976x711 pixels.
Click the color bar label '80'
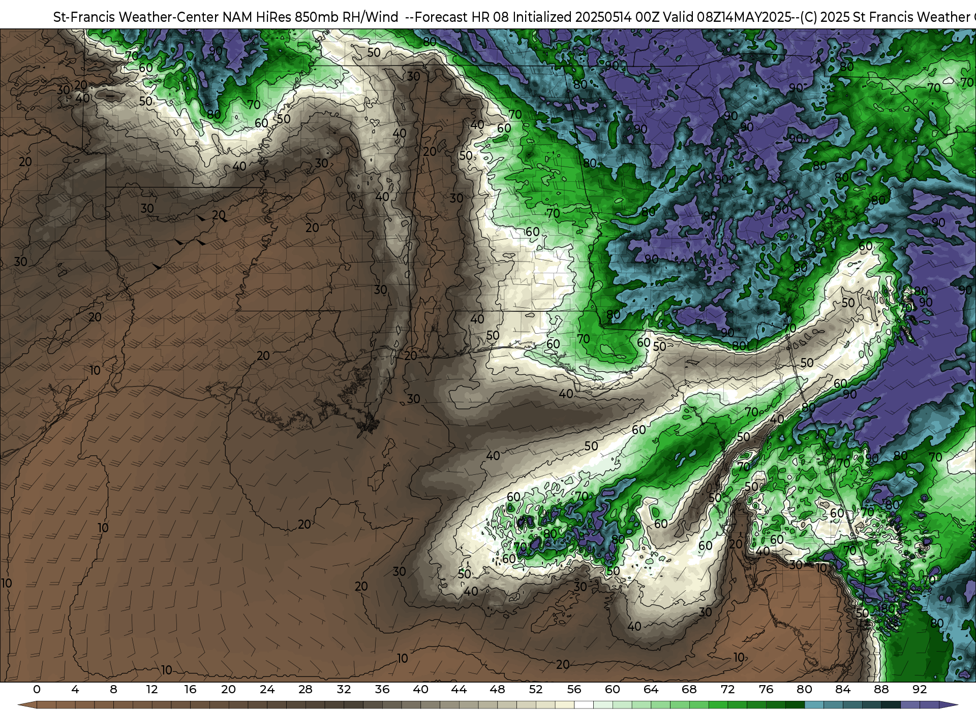[805, 690]
